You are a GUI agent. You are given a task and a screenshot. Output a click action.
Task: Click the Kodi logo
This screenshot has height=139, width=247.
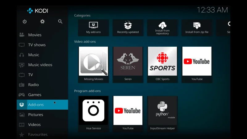[x=37, y=11]
